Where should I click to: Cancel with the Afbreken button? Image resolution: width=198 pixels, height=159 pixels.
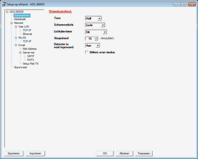click(x=124, y=153)
